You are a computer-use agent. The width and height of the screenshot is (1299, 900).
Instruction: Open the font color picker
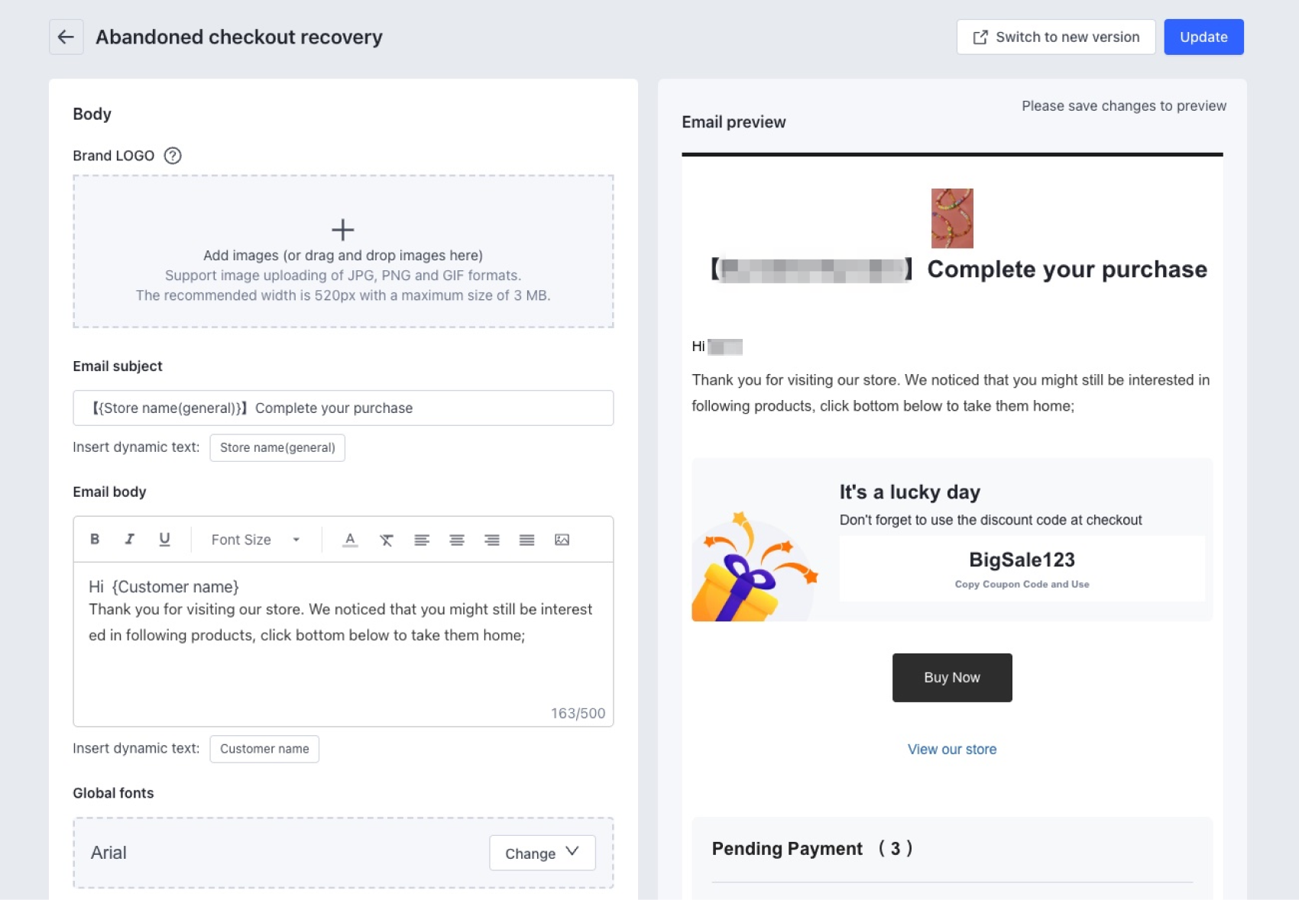350,540
